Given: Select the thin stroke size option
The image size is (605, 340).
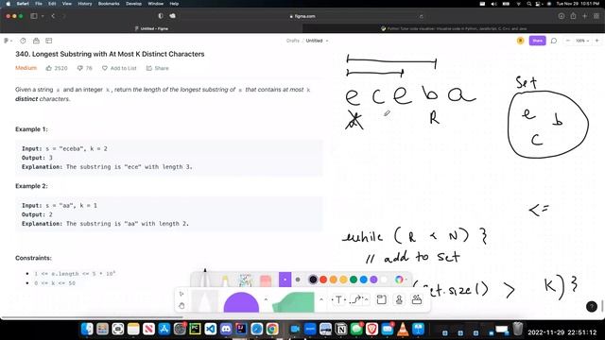Looking at the screenshot, I should pyautogui.click(x=285, y=280).
